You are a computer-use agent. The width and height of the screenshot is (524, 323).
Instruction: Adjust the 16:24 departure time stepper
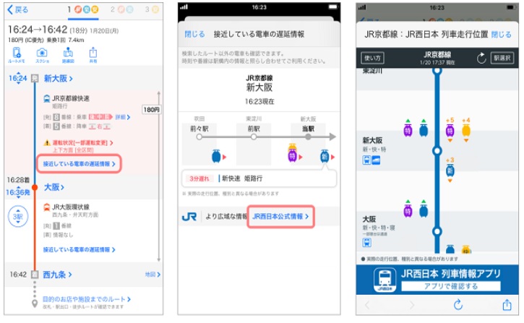[x=18, y=78]
